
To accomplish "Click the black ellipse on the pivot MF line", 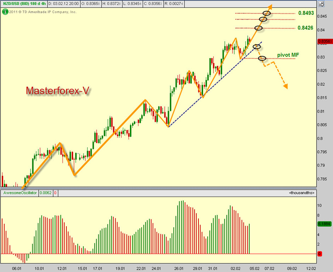I will coord(262,58).
